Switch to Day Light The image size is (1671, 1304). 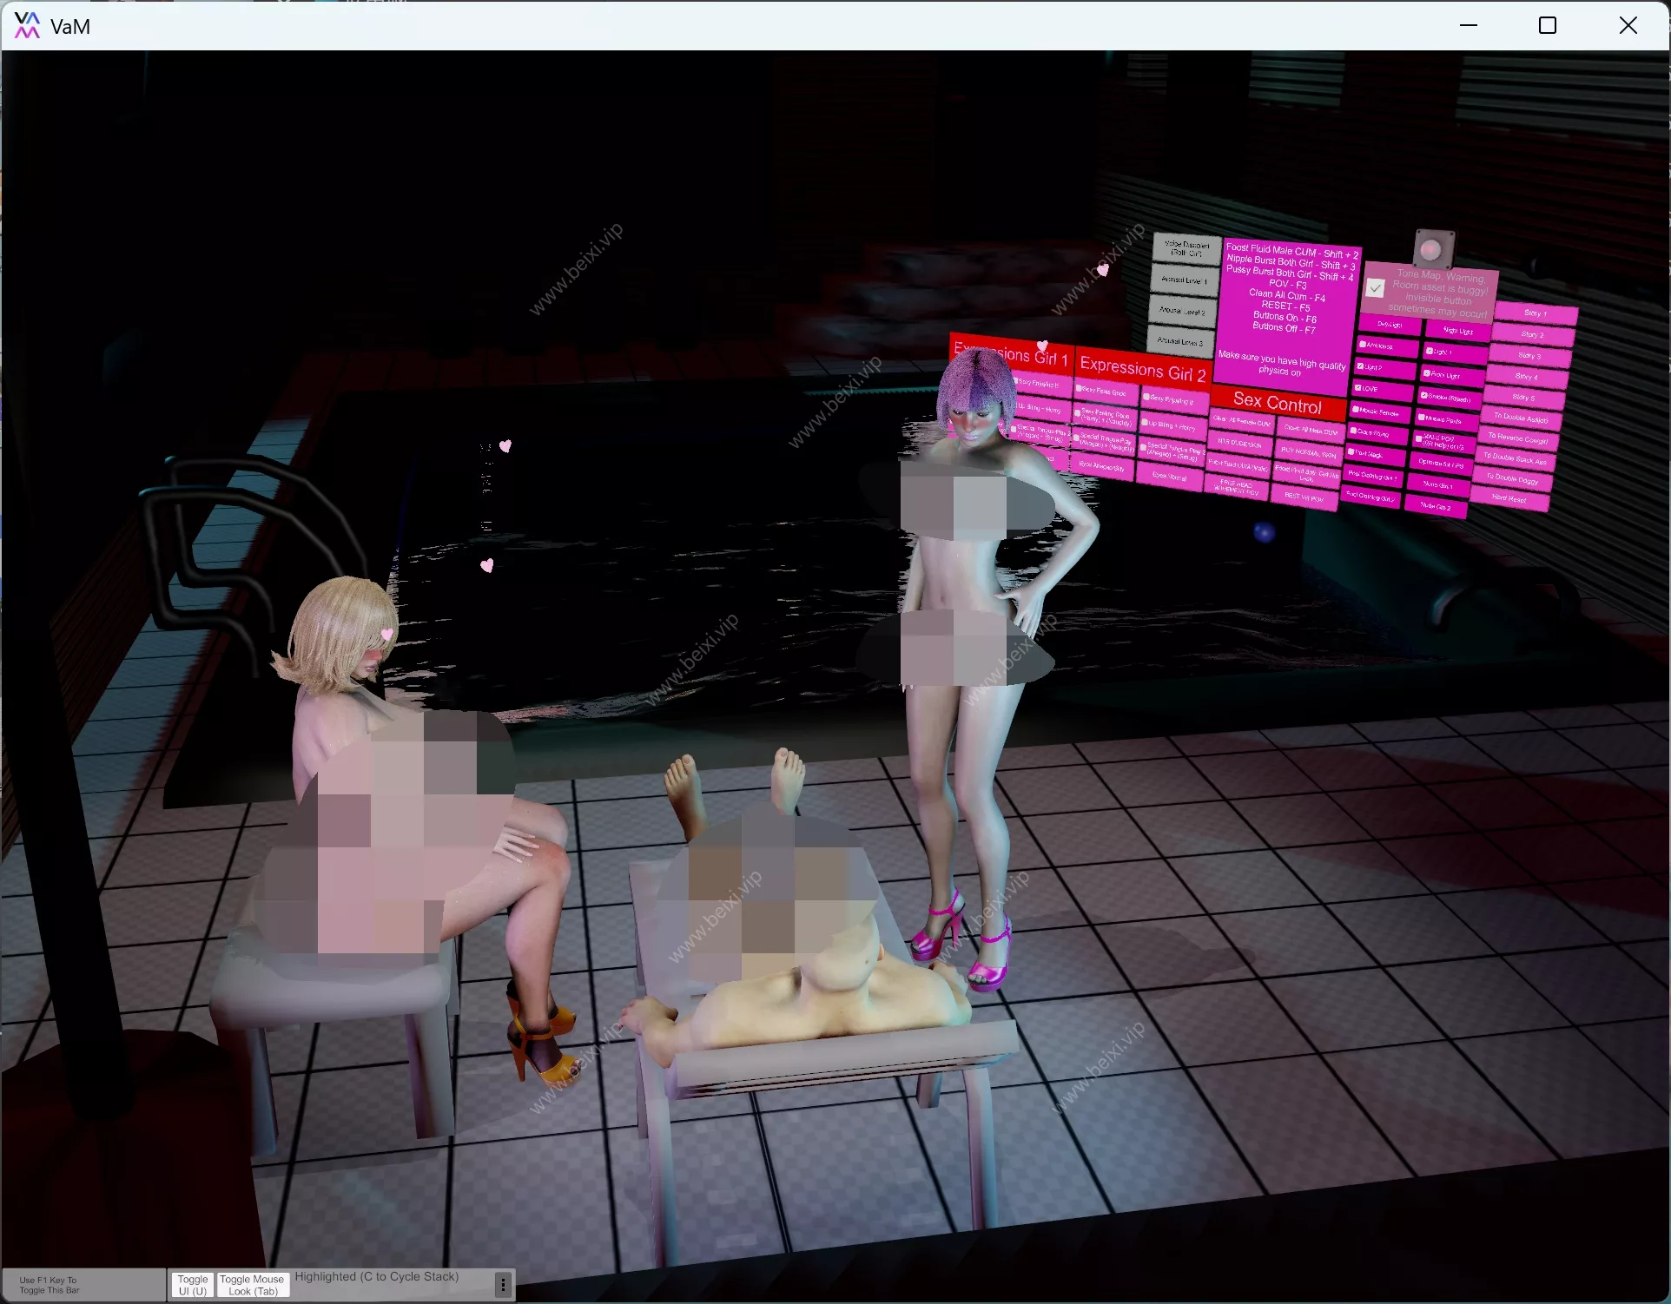tap(1389, 325)
